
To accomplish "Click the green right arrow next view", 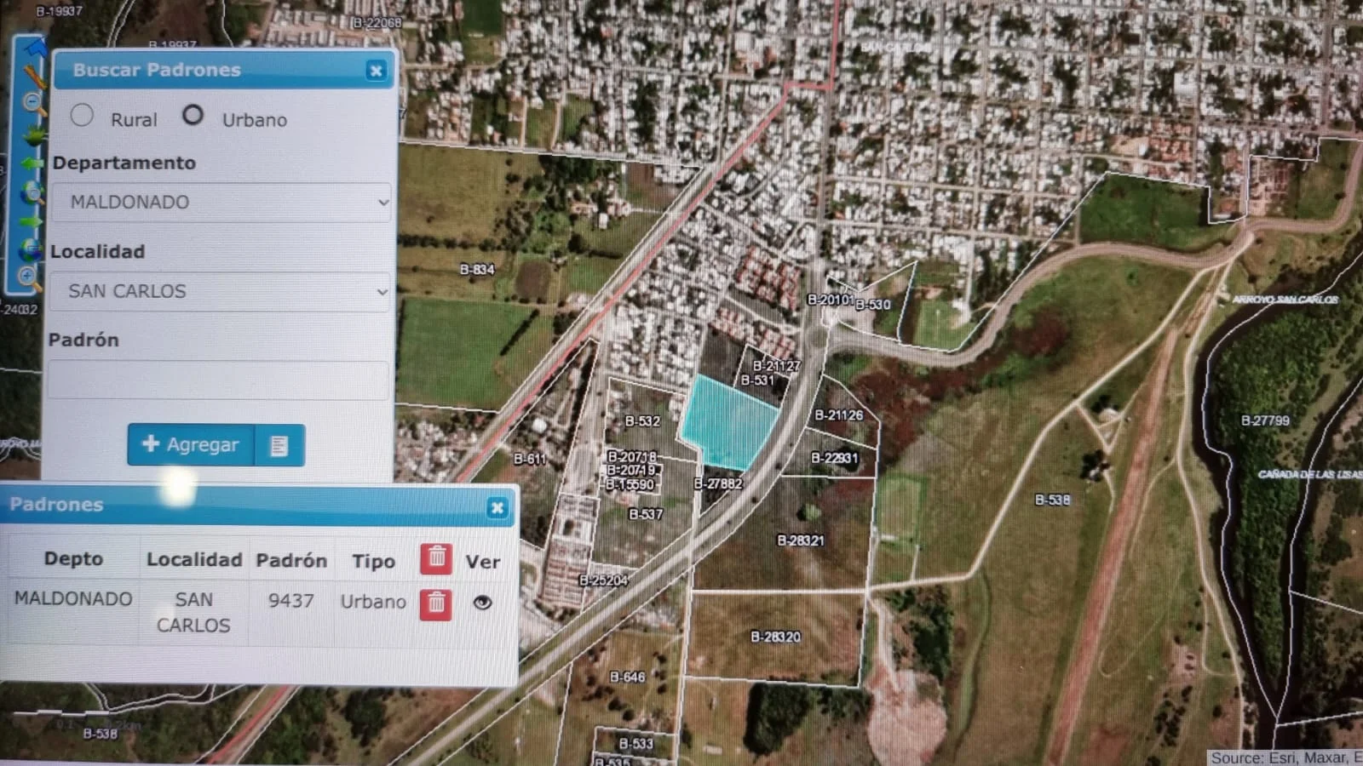I will [32, 222].
